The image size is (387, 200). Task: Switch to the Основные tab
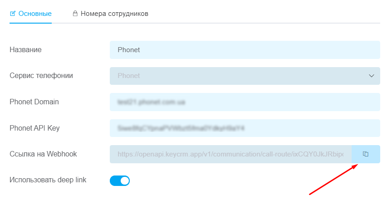[30, 14]
